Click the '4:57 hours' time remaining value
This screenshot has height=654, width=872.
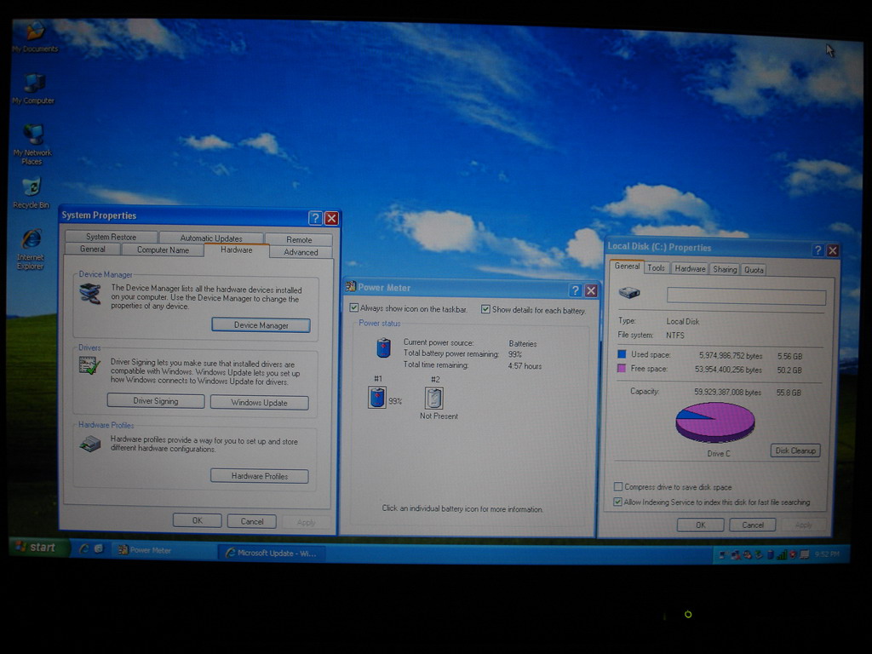click(525, 366)
